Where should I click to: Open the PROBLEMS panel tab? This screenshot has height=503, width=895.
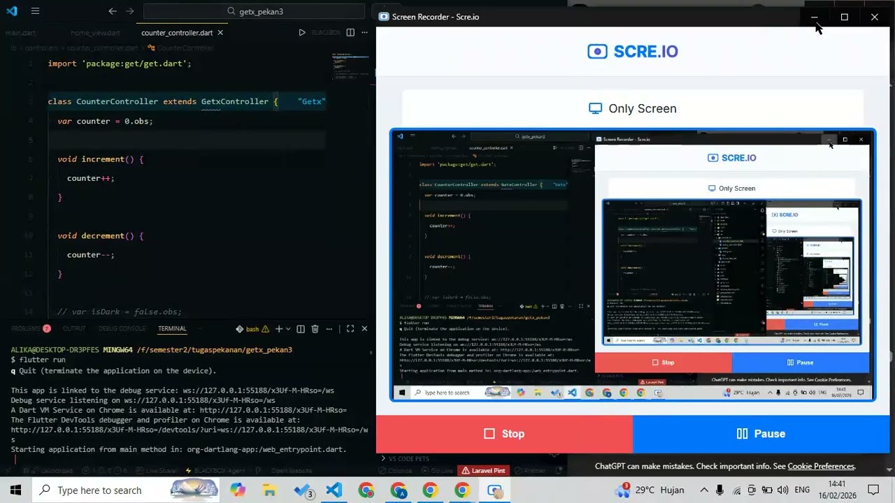point(30,329)
